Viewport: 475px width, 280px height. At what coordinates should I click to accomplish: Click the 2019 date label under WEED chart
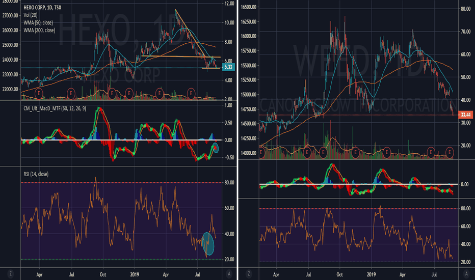(x=371, y=275)
